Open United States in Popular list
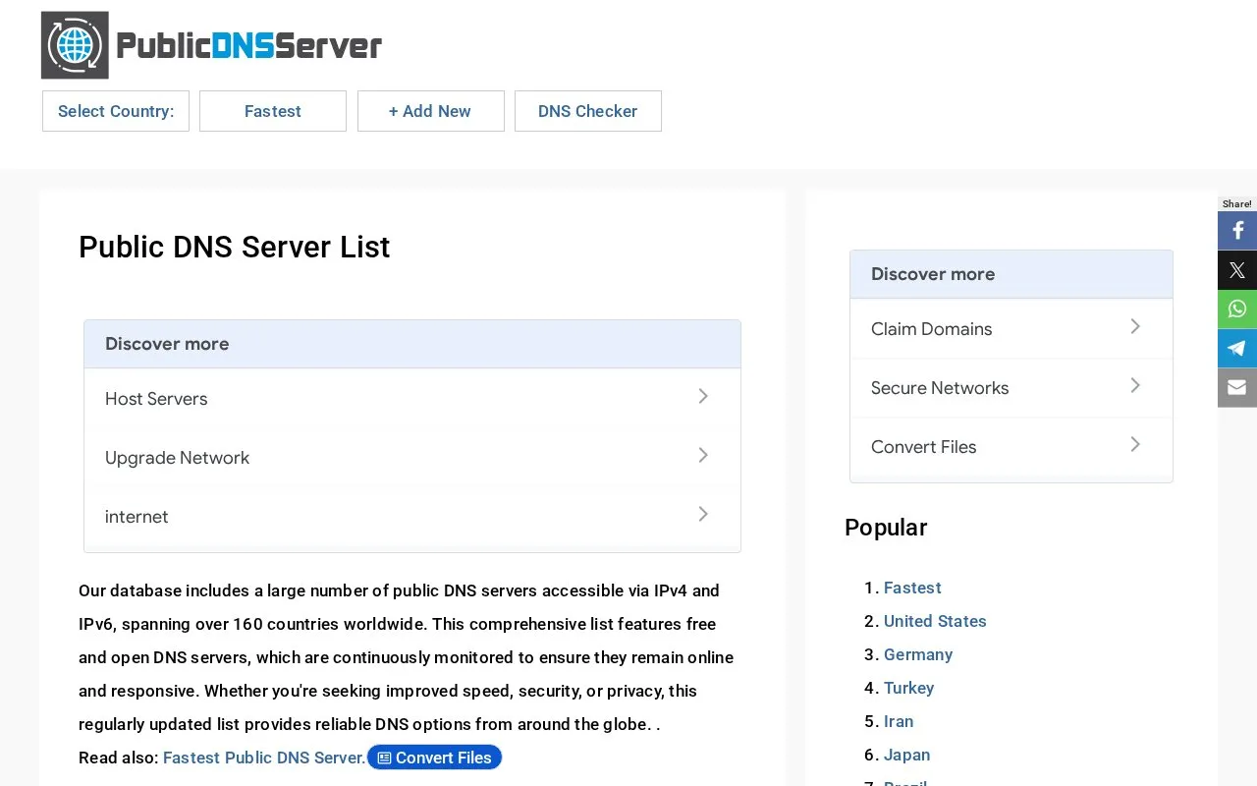 935,621
